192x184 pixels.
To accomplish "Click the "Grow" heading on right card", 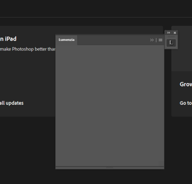I will click(186, 84).
